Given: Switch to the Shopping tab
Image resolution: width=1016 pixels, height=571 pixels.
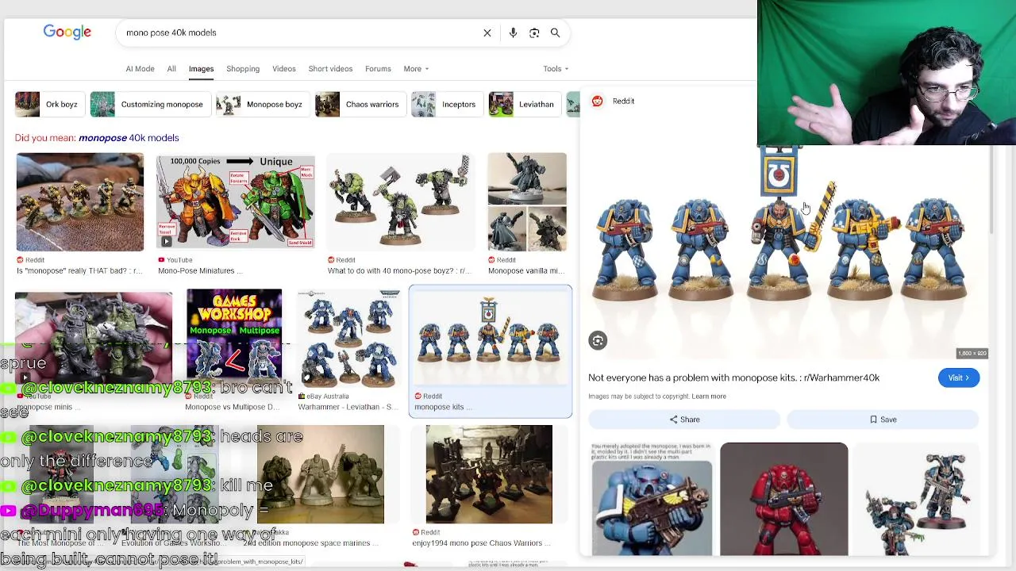Looking at the screenshot, I should tap(243, 69).
